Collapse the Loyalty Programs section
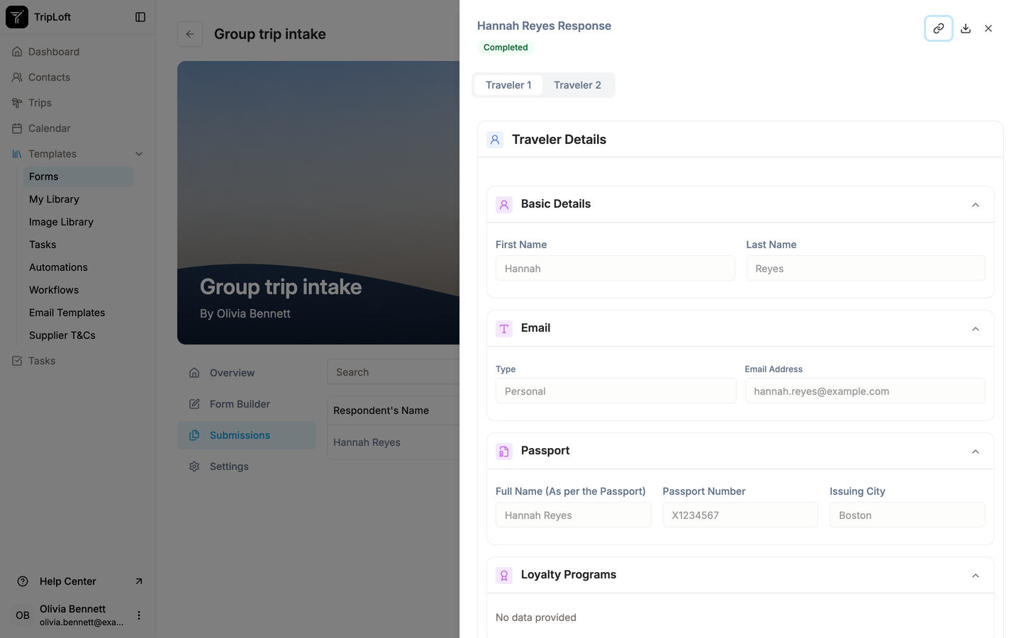Viewport: 1021px width, 638px height. click(x=976, y=576)
